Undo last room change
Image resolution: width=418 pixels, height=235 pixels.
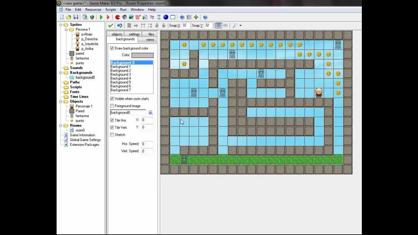120,25
